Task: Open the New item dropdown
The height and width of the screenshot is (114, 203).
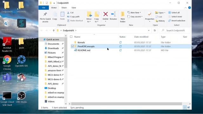Action: (x=134, y=13)
